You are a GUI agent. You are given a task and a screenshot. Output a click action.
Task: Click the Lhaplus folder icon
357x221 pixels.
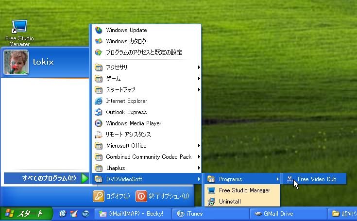99,168
